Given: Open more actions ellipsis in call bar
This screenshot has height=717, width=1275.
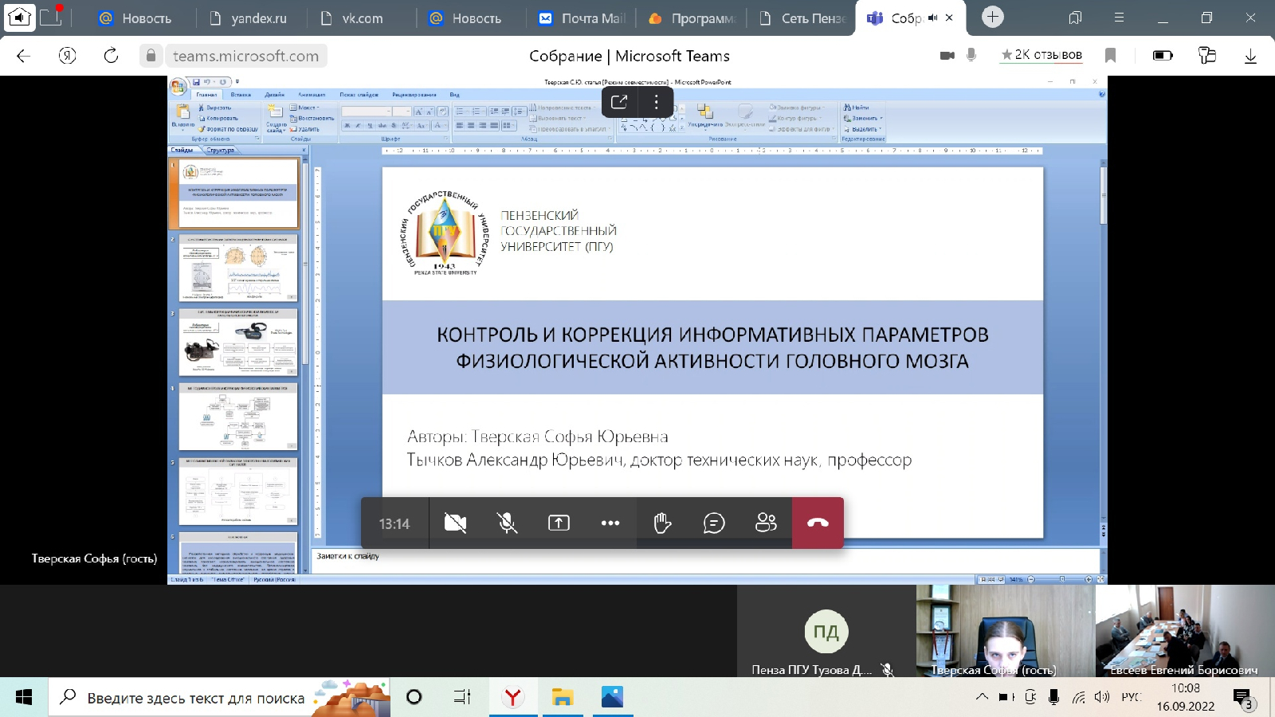Looking at the screenshot, I should tap(610, 523).
